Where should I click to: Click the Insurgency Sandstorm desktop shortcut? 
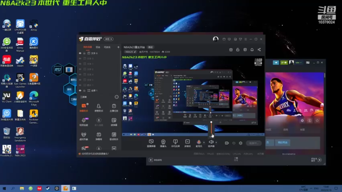click(x=20, y=134)
